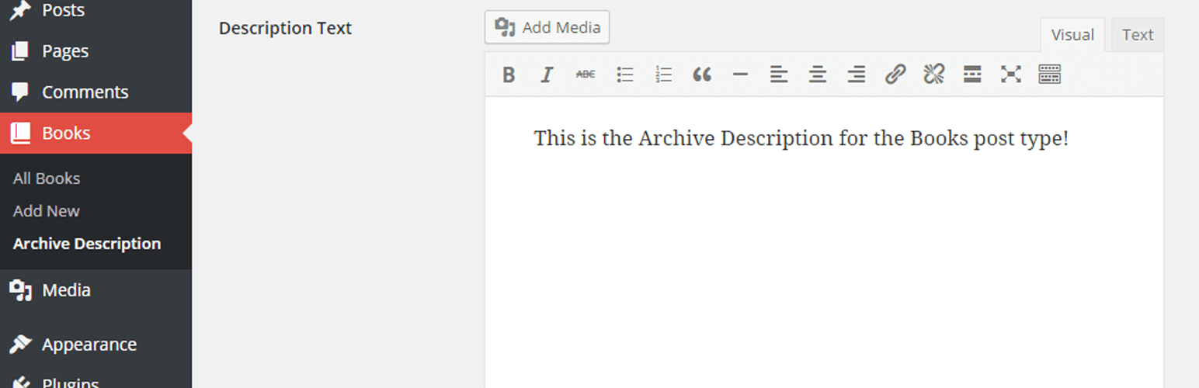Click the Posts pushpin icon
The height and width of the screenshot is (388, 1199).
pos(20,10)
